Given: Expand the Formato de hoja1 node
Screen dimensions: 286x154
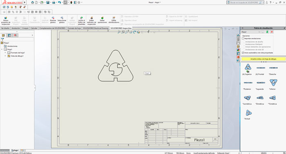Looking at the screenshot, I should click(x=5, y=53).
